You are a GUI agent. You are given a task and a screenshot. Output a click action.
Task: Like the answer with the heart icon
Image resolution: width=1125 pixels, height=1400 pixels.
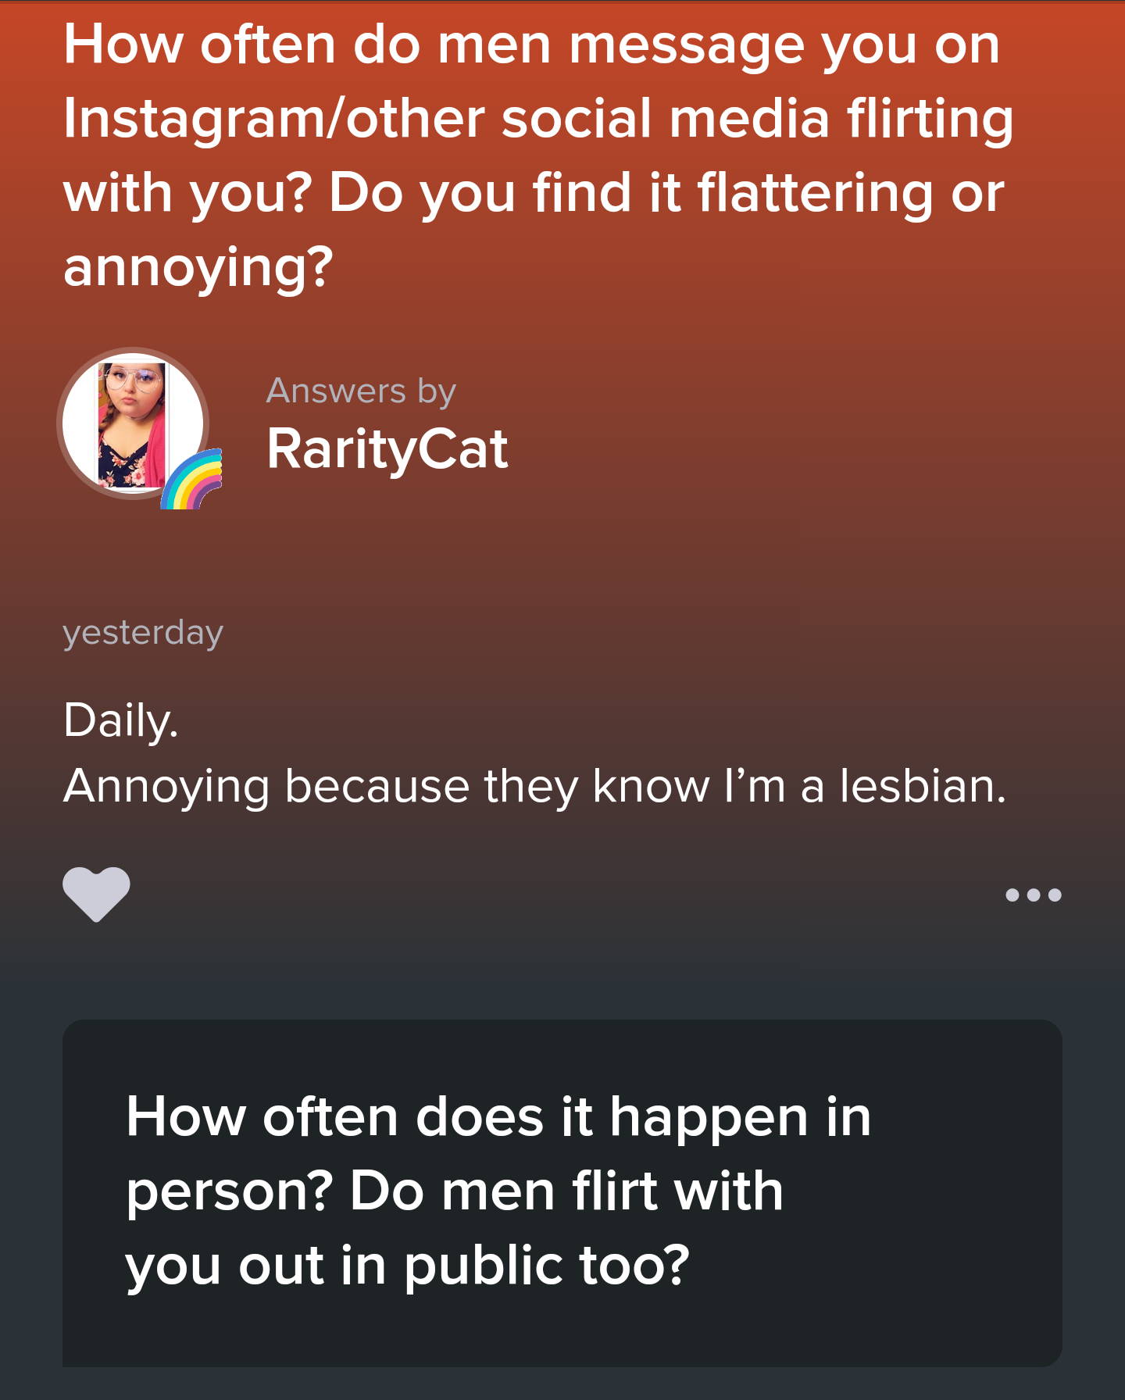pos(96,894)
